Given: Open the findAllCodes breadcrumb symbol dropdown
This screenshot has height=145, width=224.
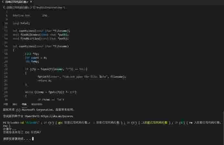Looking at the screenshot, I should click(x=55, y=7).
